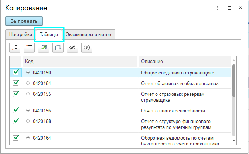This screenshot has height=154, width=249.
Task: Click the information icon in toolbar
Action: tap(87, 48)
